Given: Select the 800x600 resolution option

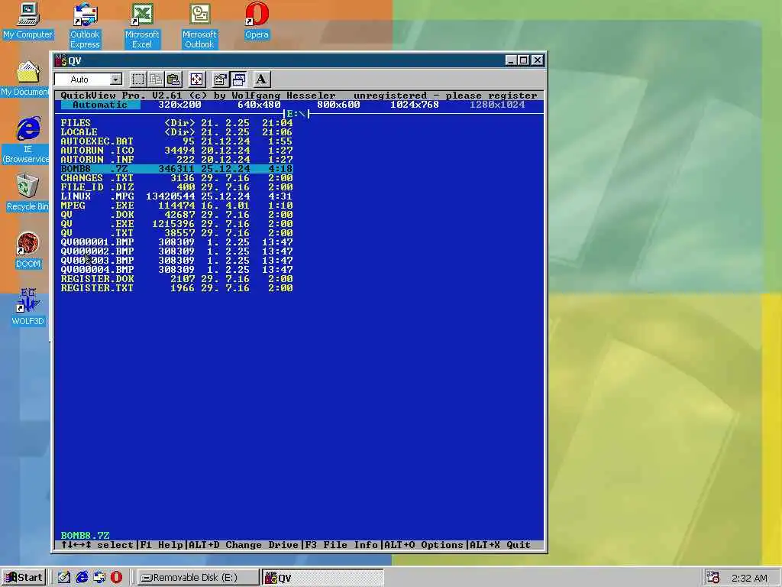Looking at the screenshot, I should tap(338, 105).
